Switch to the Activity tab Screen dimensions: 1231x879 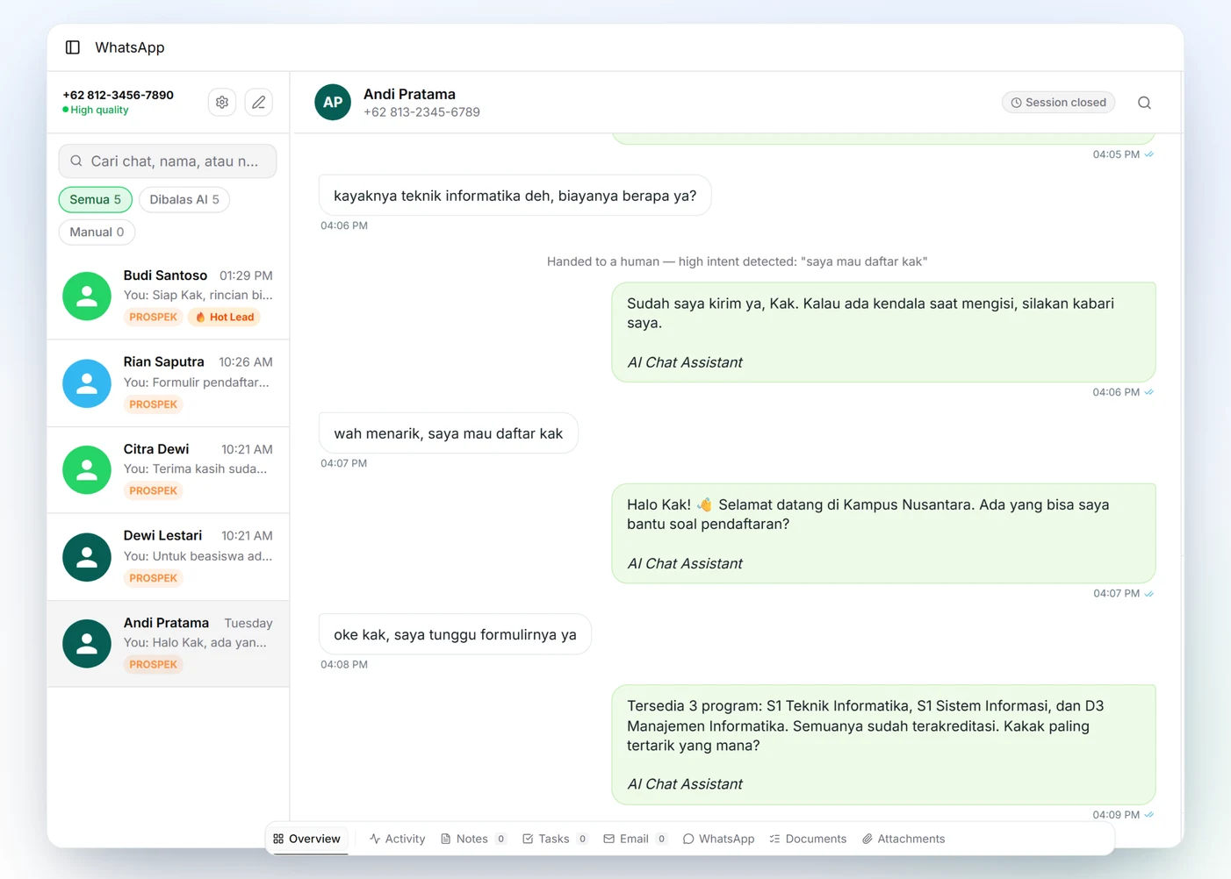(398, 839)
